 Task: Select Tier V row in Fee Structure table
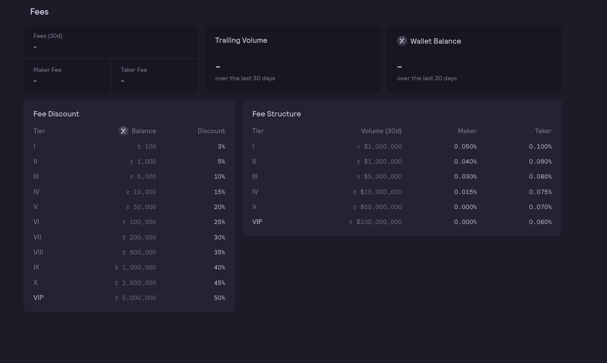tap(402, 206)
